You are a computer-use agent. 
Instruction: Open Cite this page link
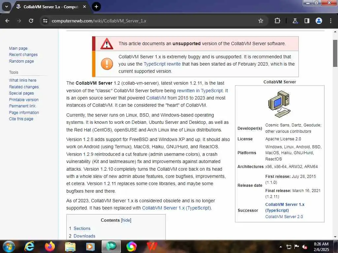click(21, 119)
